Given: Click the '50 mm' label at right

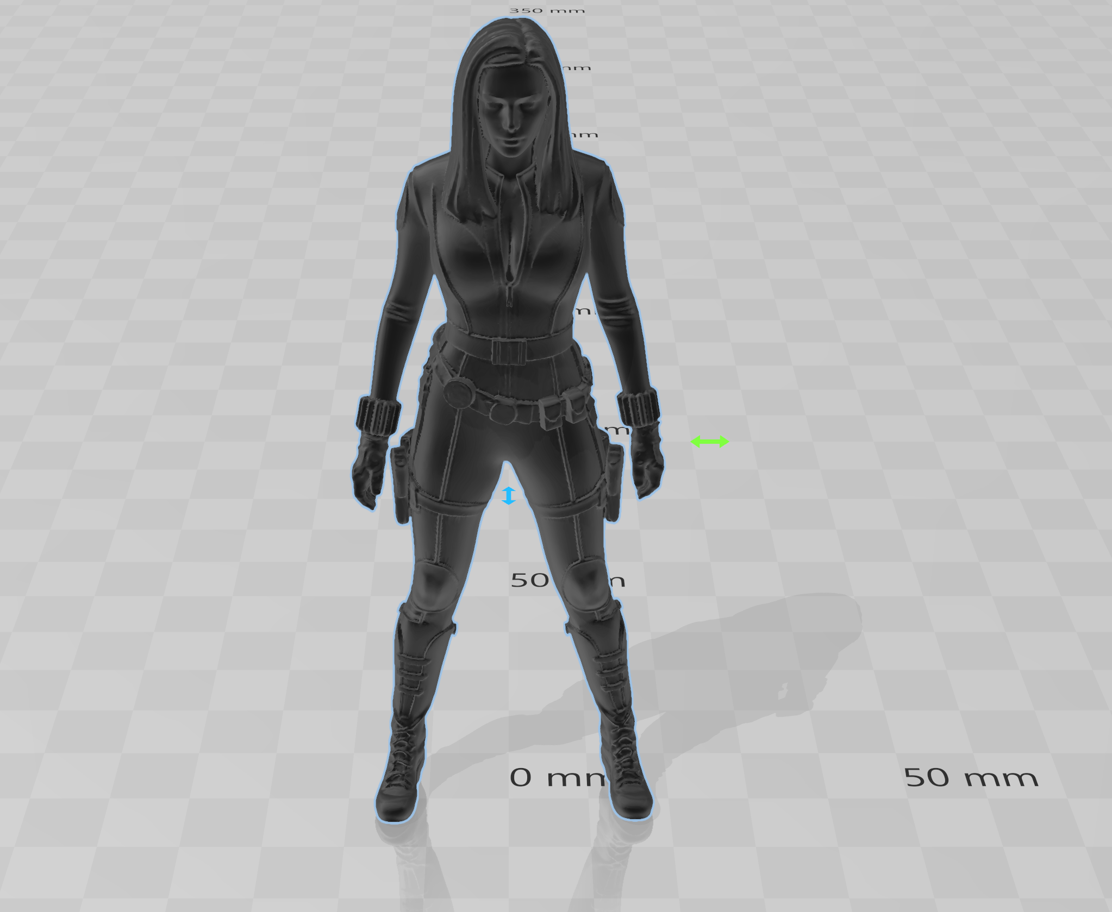Looking at the screenshot, I should (x=971, y=777).
